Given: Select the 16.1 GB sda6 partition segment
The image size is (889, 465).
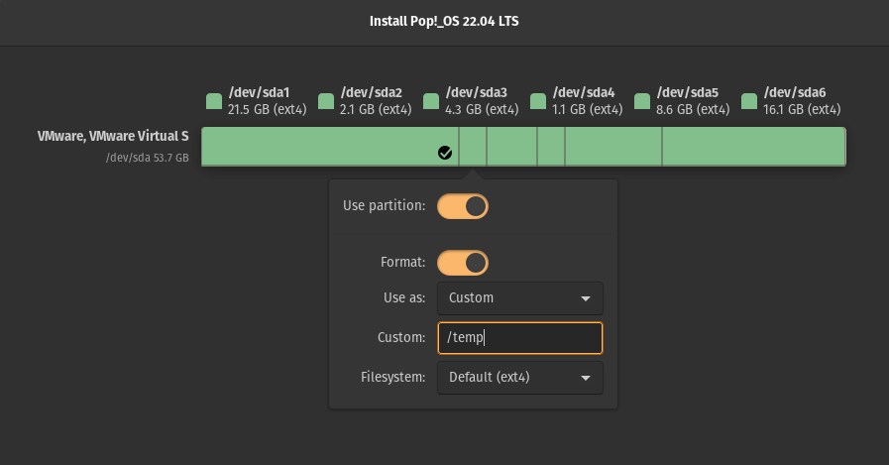Looking at the screenshot, I should pos(754,147).
